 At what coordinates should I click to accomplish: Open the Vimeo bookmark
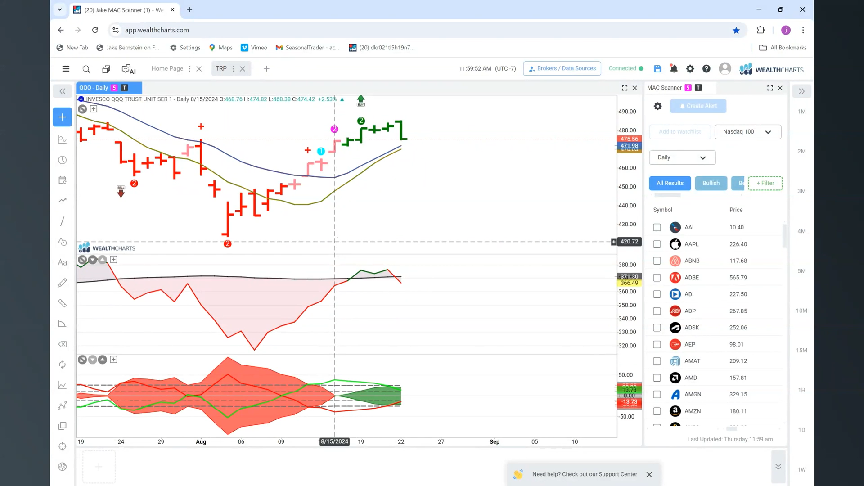coord(254,48)
